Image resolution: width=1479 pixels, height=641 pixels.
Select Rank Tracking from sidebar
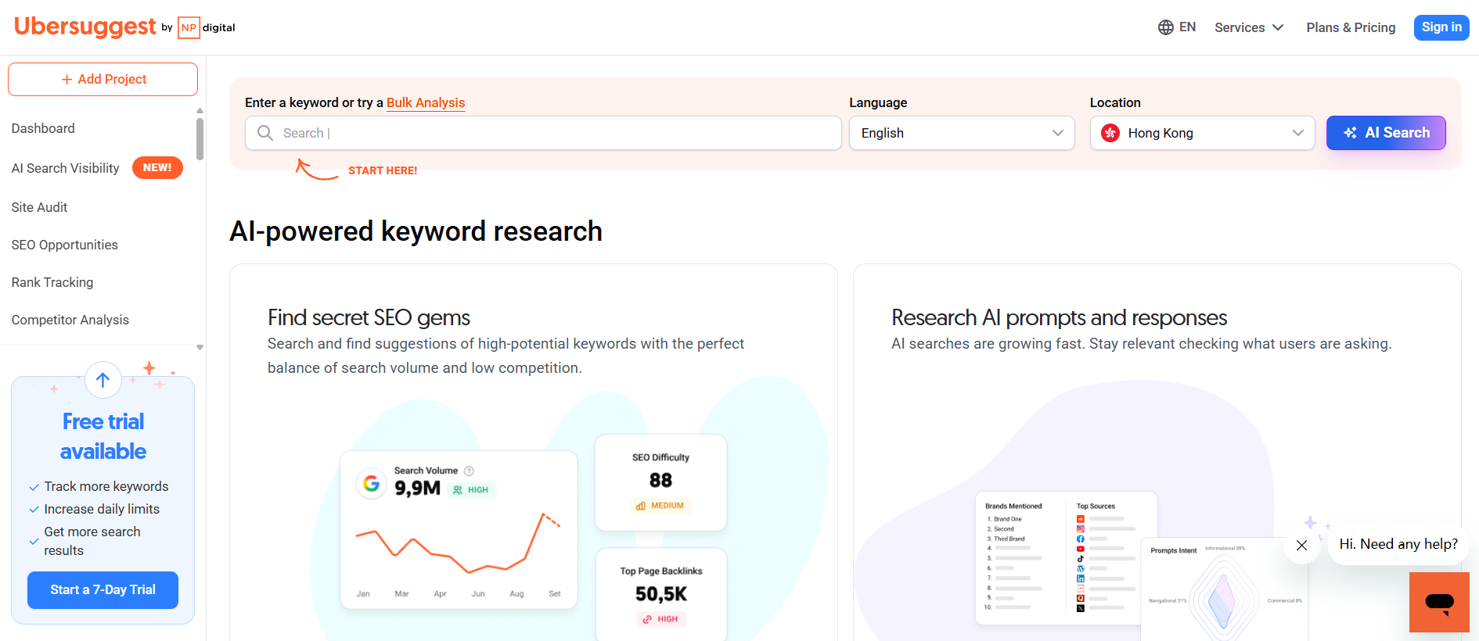tap(52, 282)
